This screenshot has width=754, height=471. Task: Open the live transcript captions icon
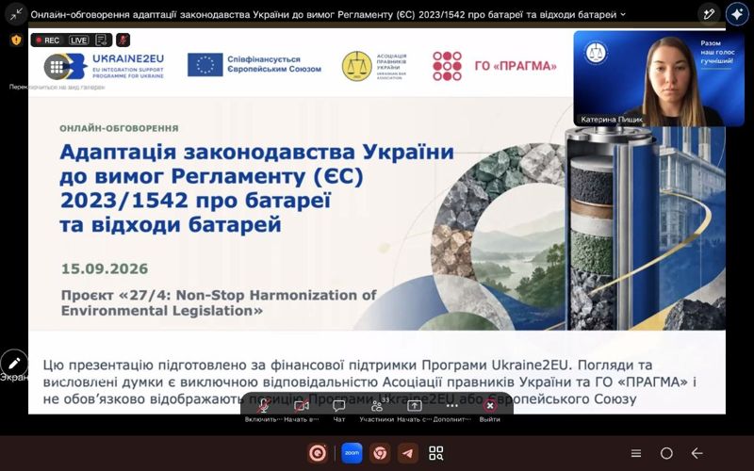[101, 40]
